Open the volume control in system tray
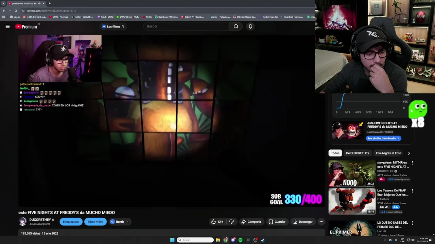 [413, 240]
